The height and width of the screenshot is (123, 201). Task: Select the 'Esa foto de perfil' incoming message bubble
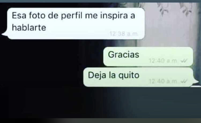[x=76, y=23]
